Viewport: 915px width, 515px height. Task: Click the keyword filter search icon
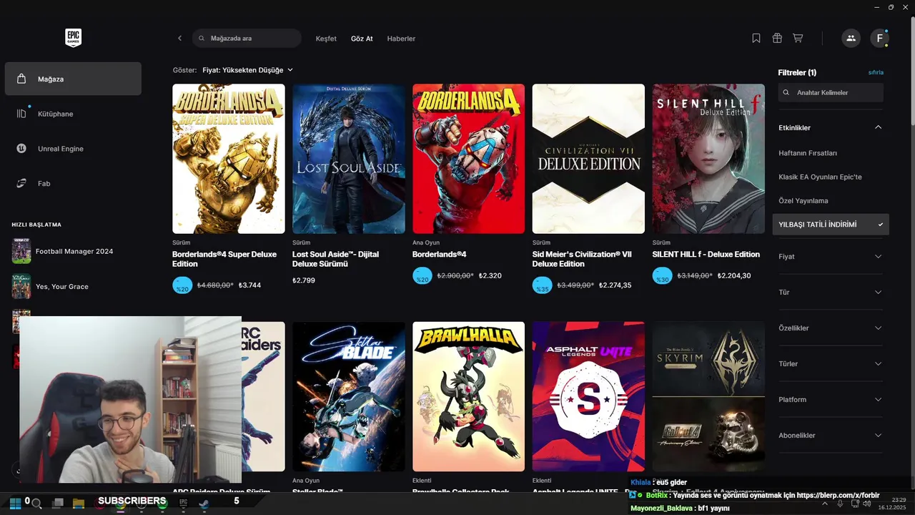click(x=786, y=92)
